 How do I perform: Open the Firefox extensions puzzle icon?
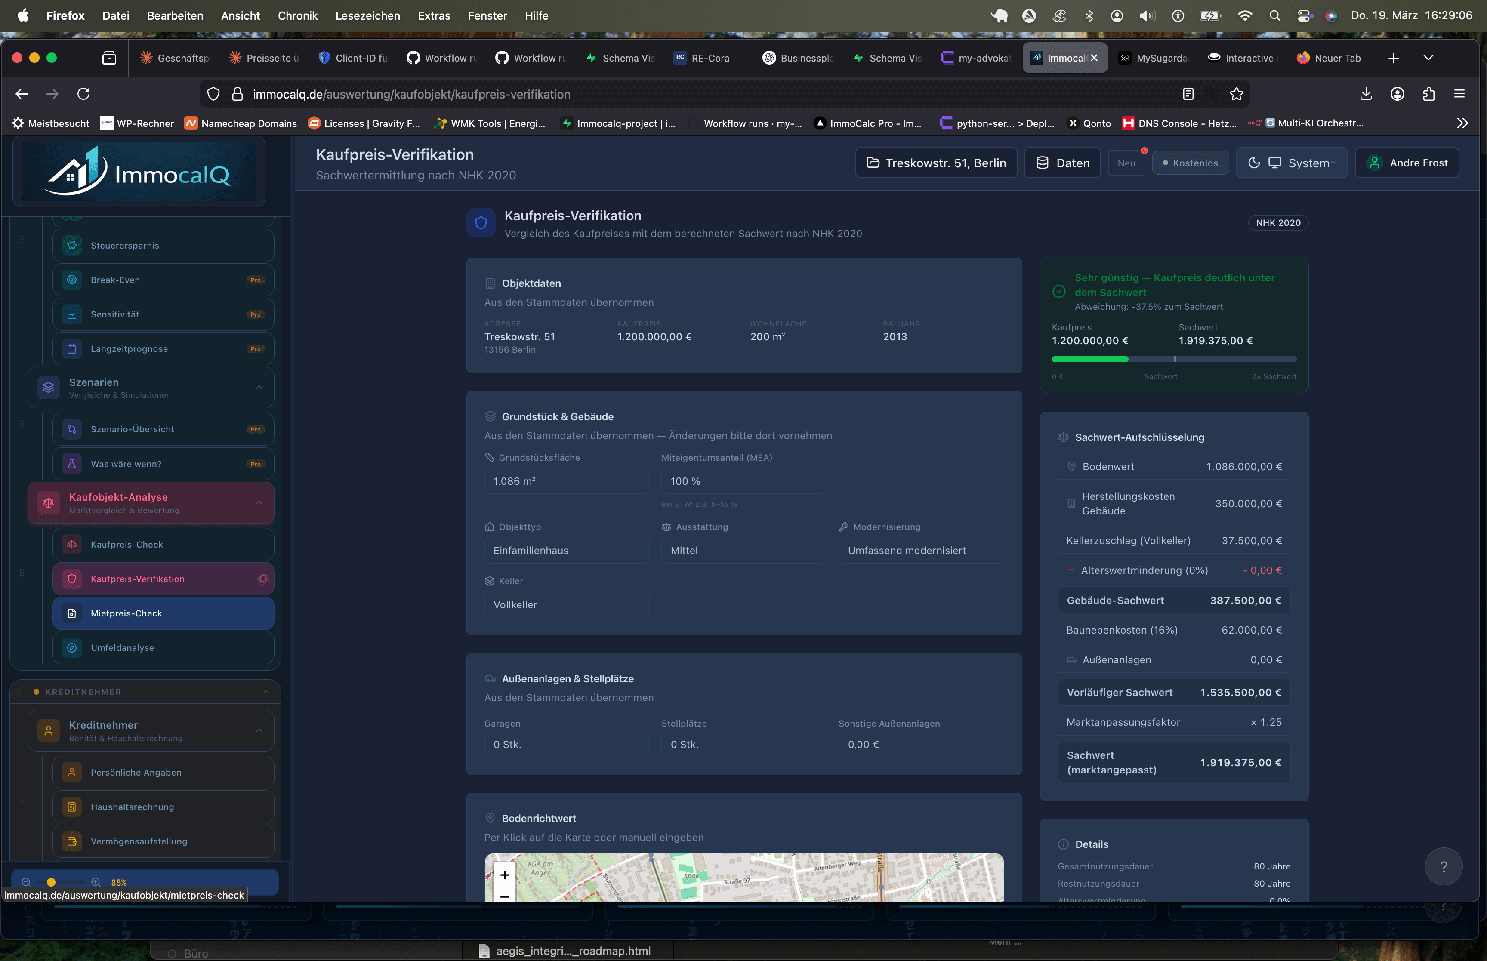click(1428, 94)
